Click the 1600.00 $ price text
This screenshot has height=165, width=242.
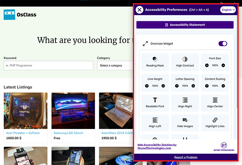14,138
